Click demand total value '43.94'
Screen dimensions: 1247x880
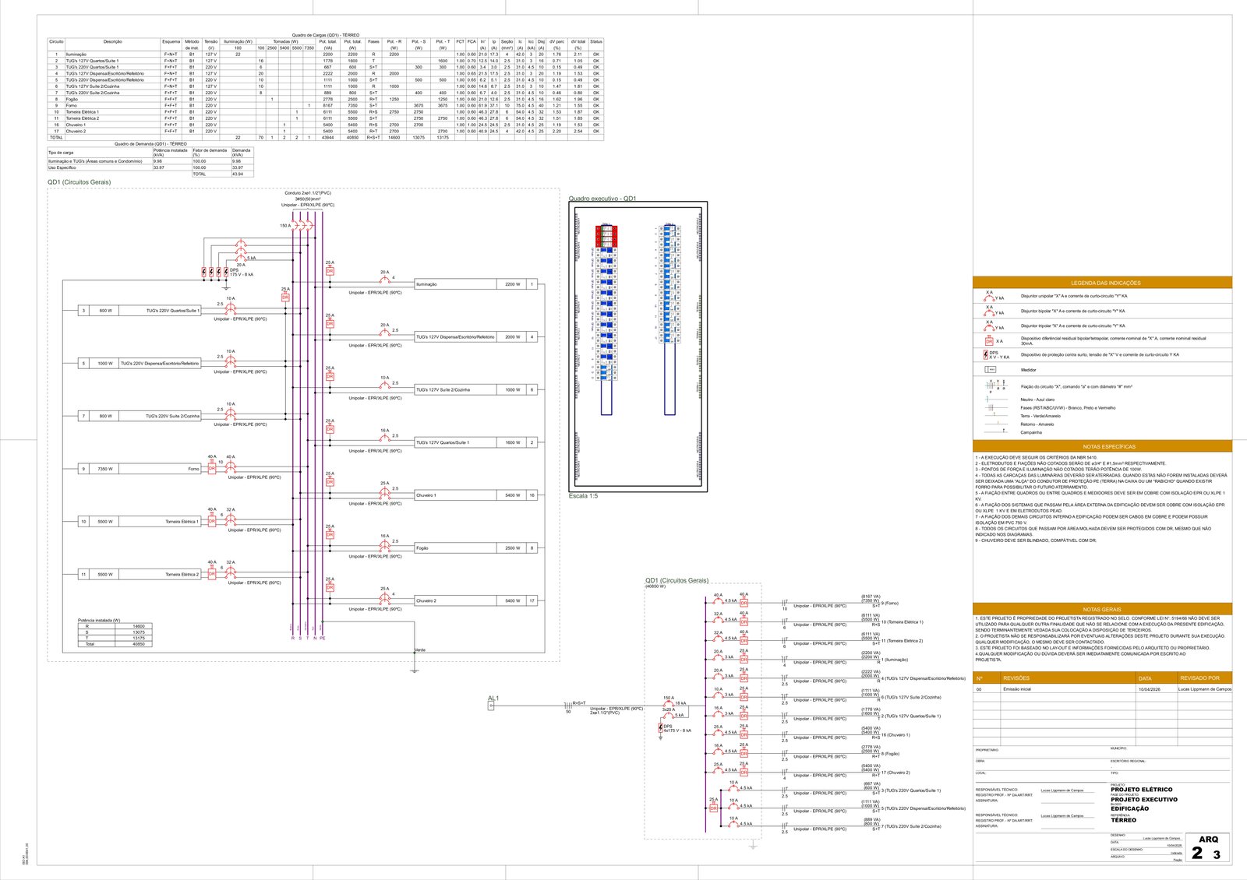coord(237,174)
